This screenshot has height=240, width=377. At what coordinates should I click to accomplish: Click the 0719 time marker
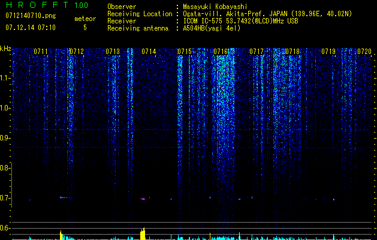click(328, 52)
